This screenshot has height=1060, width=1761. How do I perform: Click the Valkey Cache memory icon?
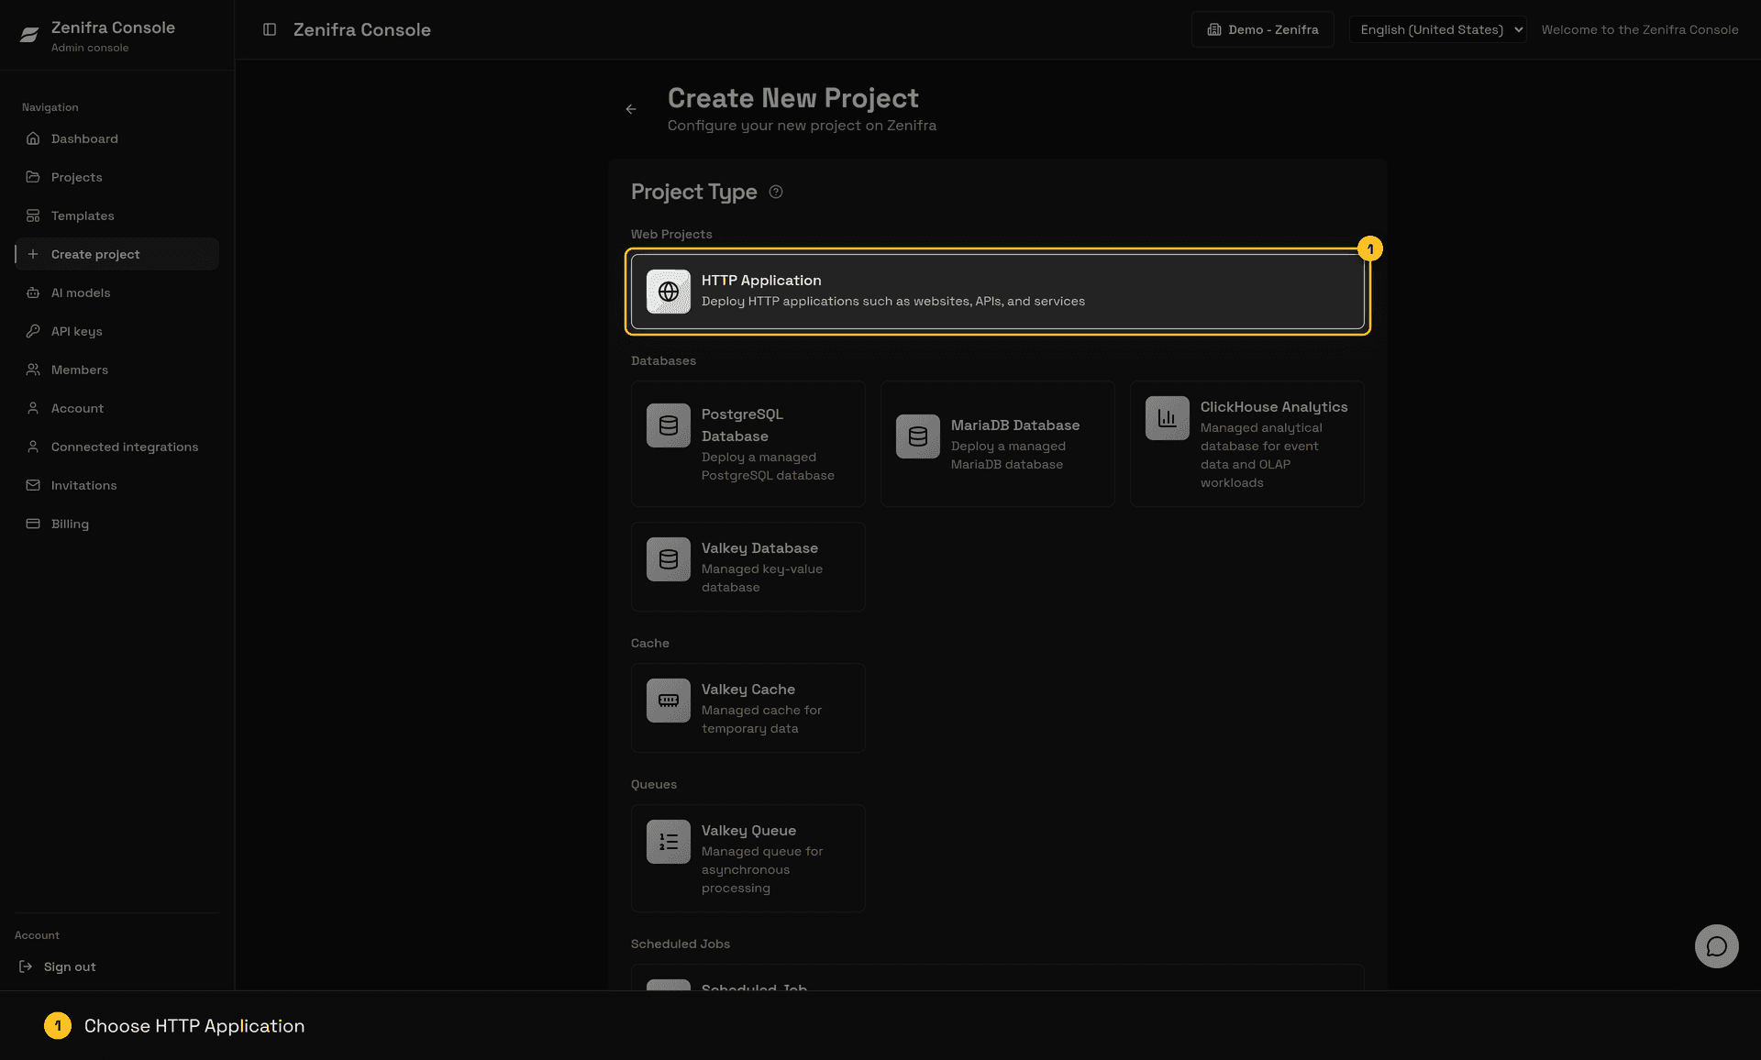point(669,701)
